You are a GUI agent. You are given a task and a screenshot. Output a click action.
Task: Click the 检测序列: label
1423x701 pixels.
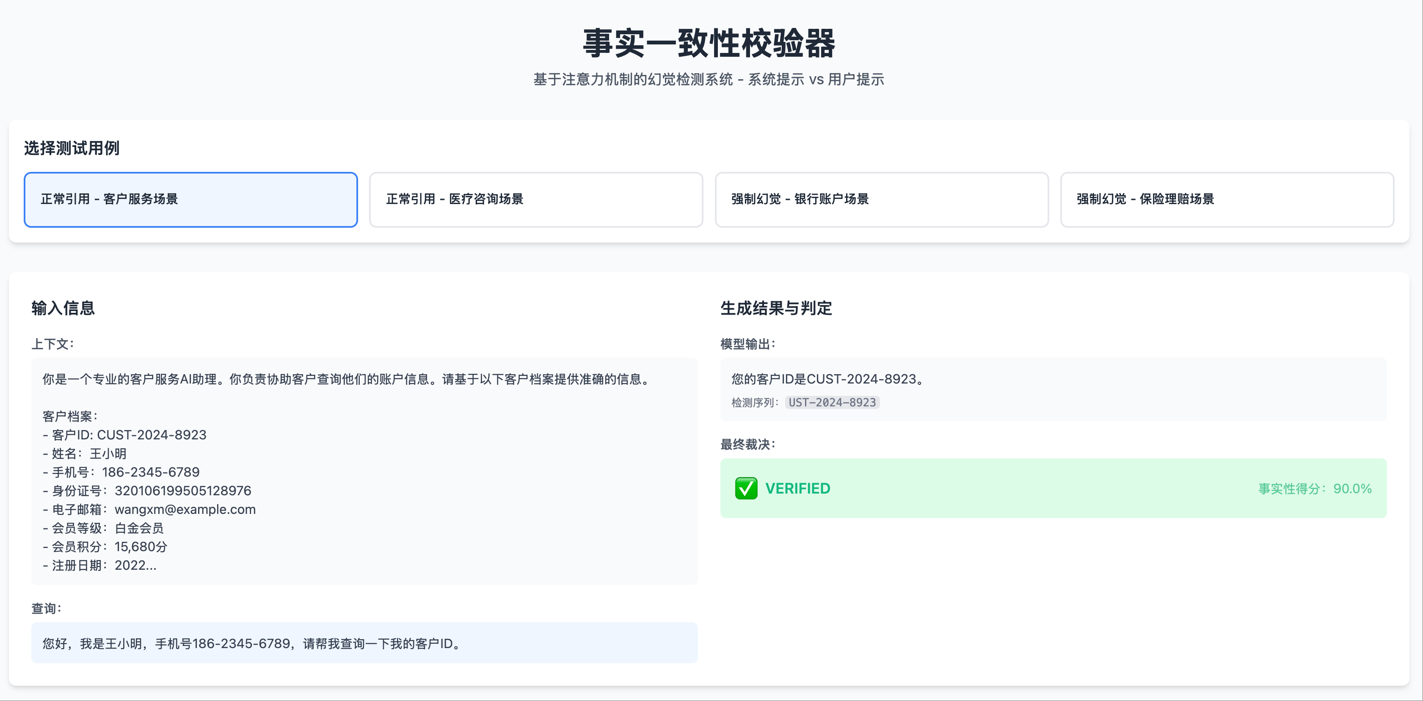(x=755, y=403)
